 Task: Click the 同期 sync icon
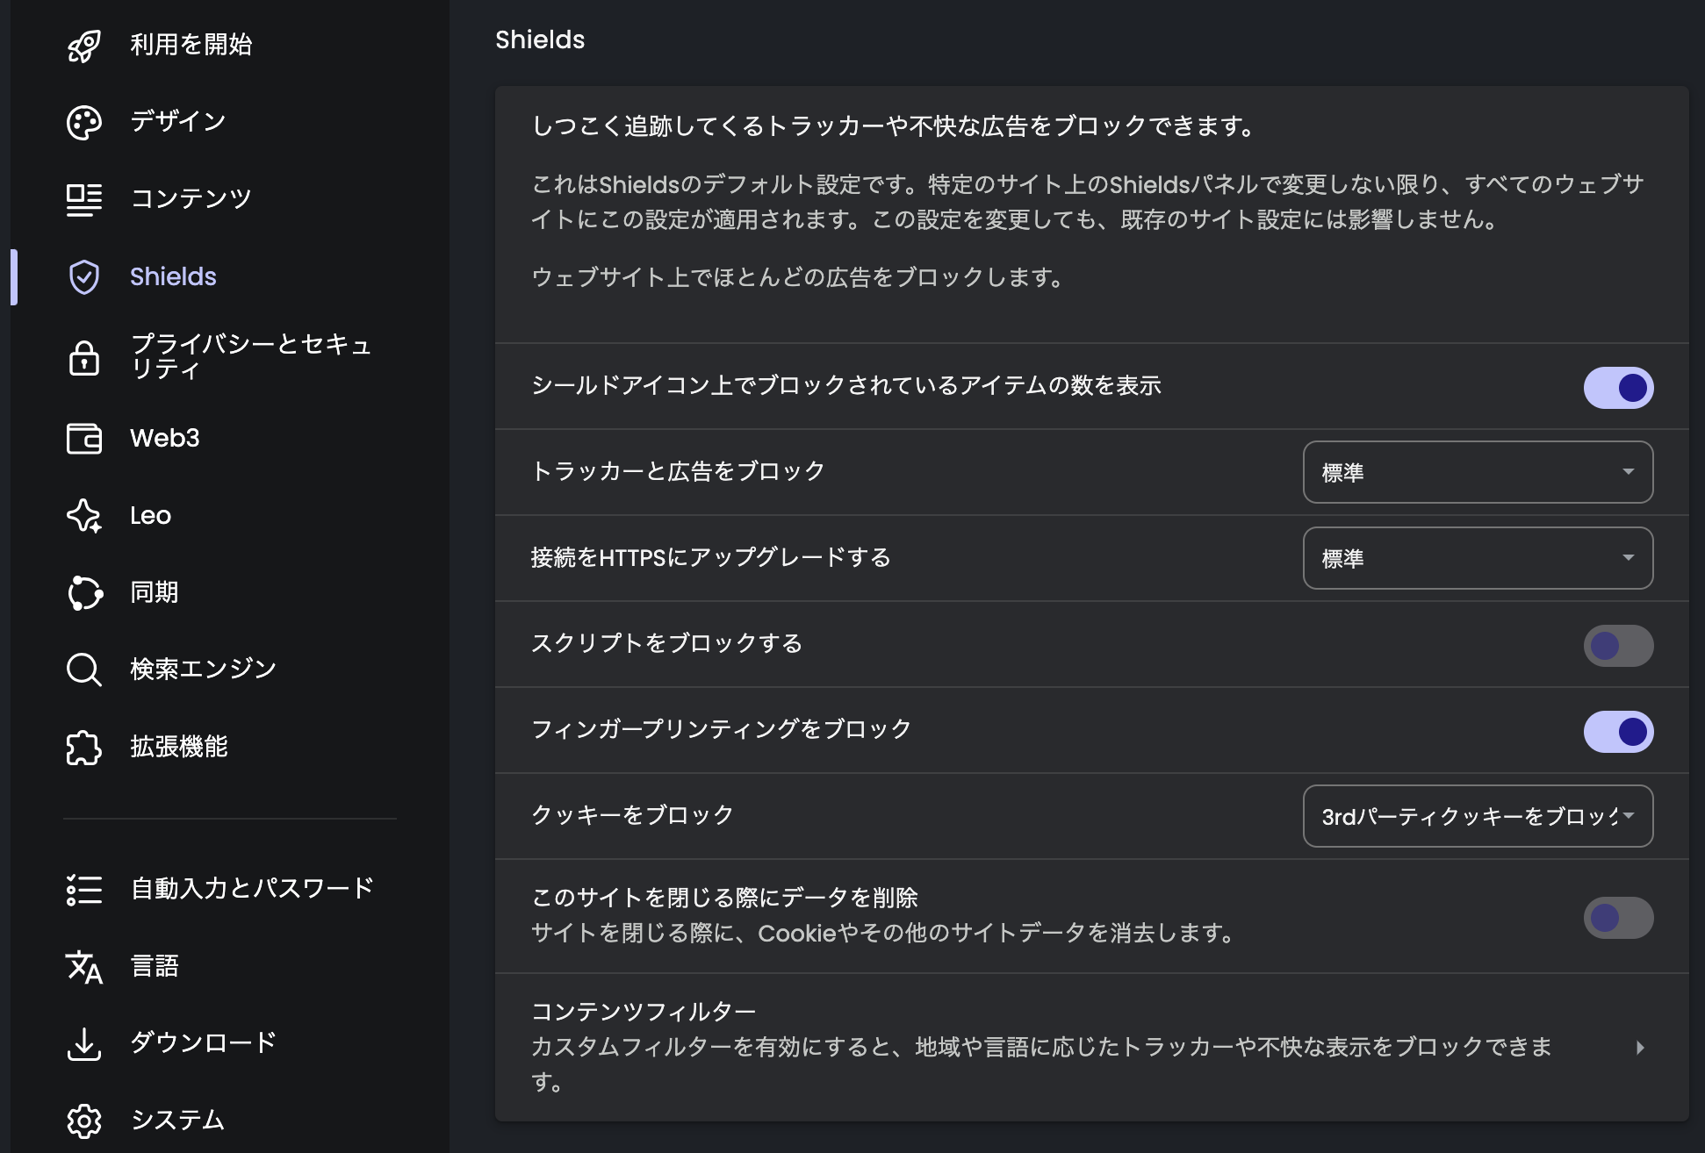click(x=84, y=593)
